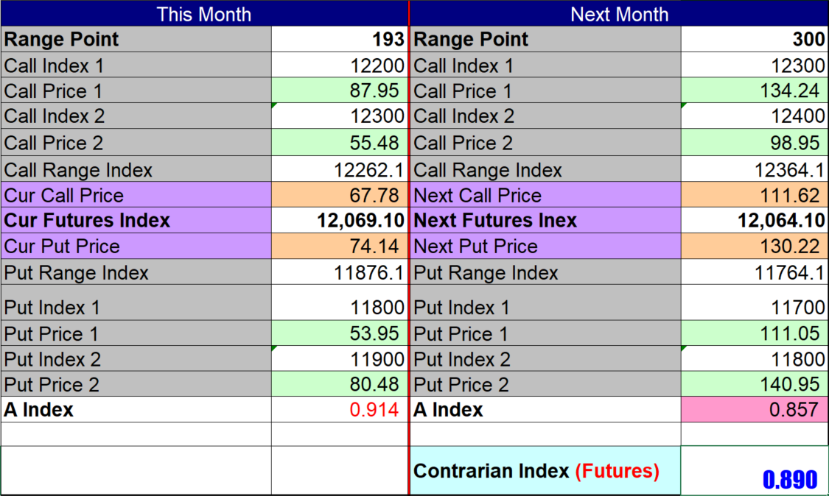
Task: Select the Next Put Price value 130.22
Action: 754,247
